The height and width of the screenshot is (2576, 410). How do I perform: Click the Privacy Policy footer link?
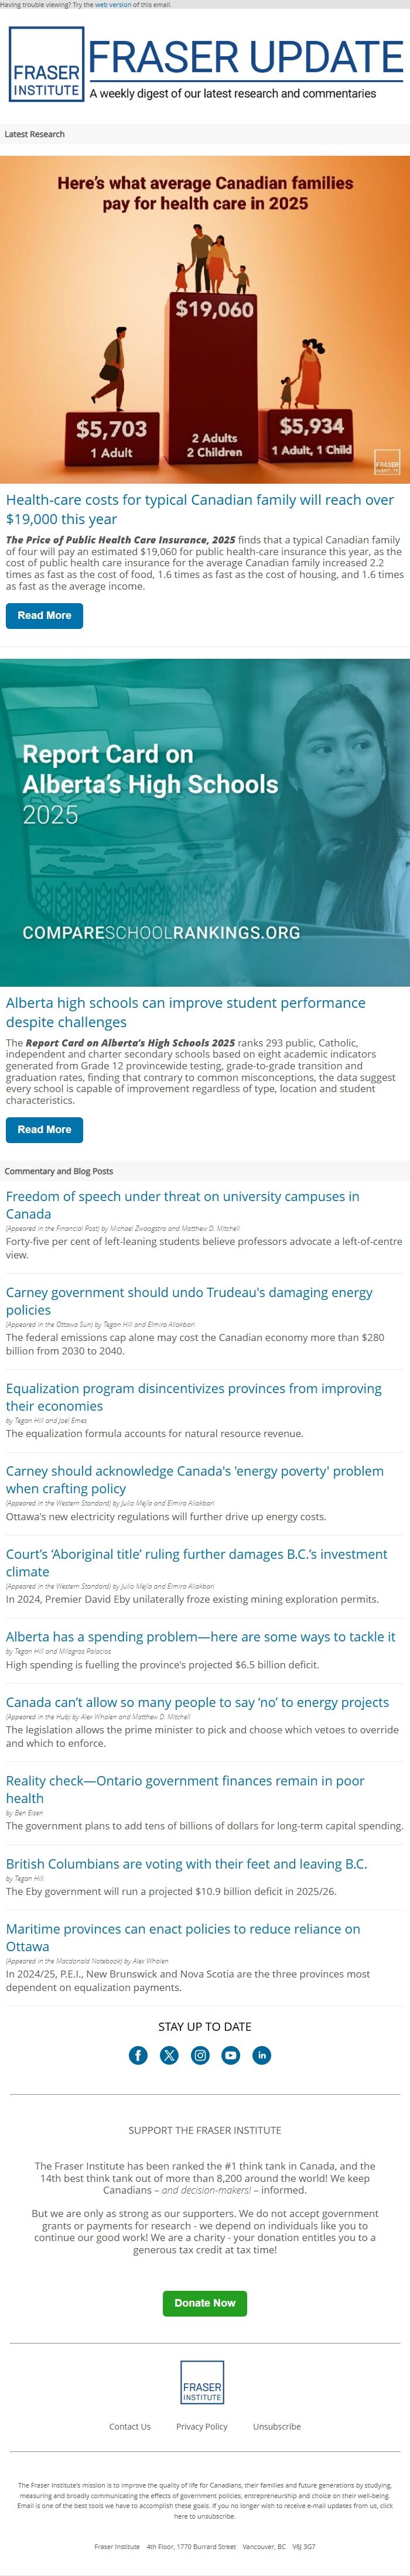[202, 2427]
